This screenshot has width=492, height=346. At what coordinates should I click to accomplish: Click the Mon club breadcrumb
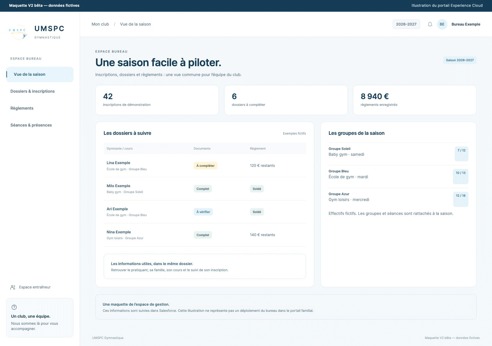pyautogui.click(x=100, y=24)
